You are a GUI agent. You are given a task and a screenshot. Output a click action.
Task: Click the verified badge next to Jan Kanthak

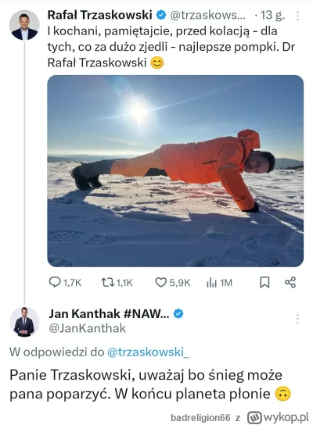178,314
